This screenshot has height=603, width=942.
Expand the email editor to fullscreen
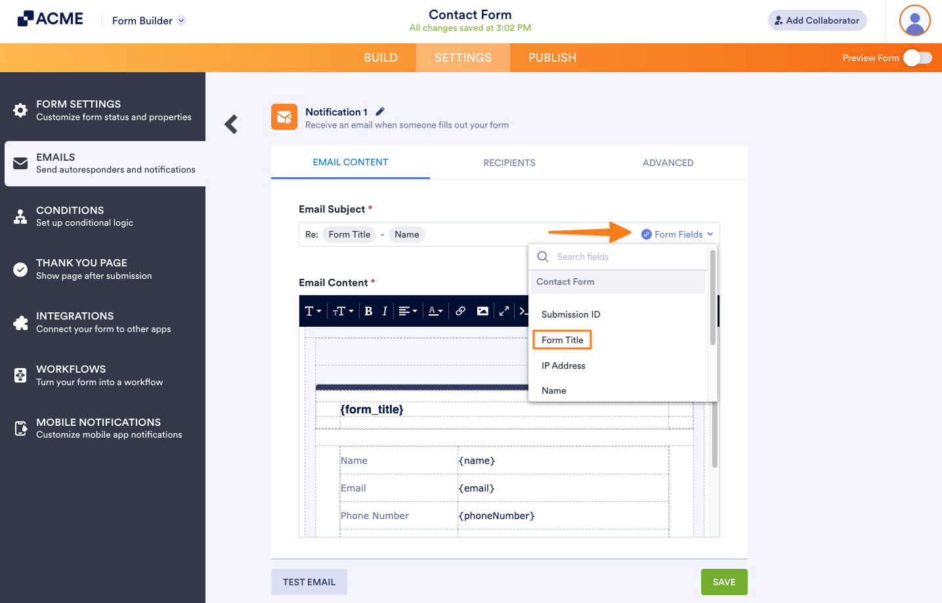[x=504, y=310]
